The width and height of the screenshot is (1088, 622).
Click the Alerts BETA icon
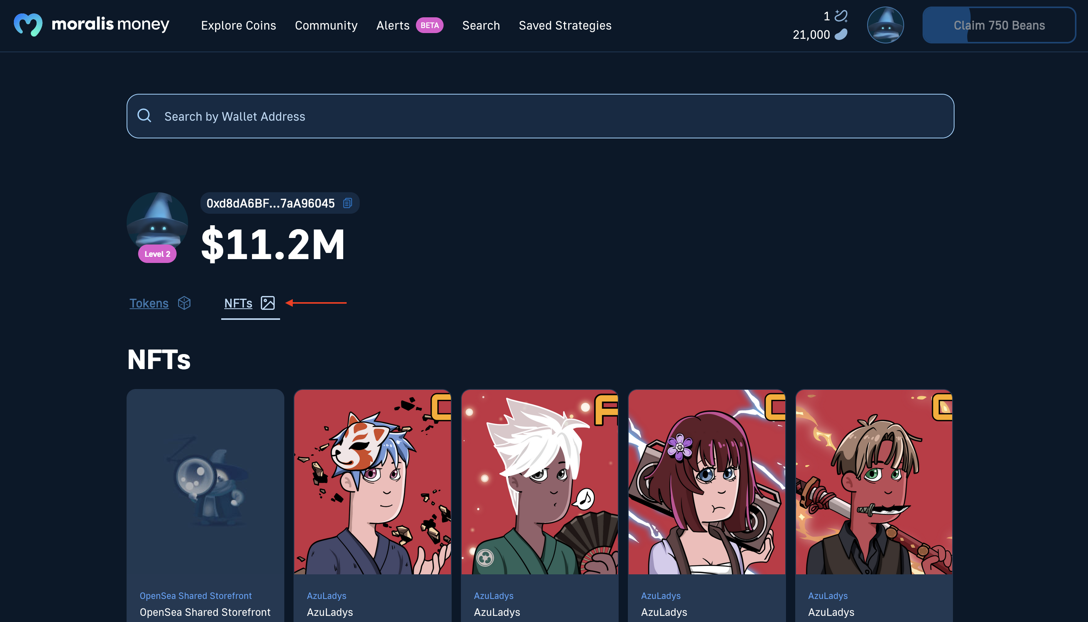click(x=409, y=25)
